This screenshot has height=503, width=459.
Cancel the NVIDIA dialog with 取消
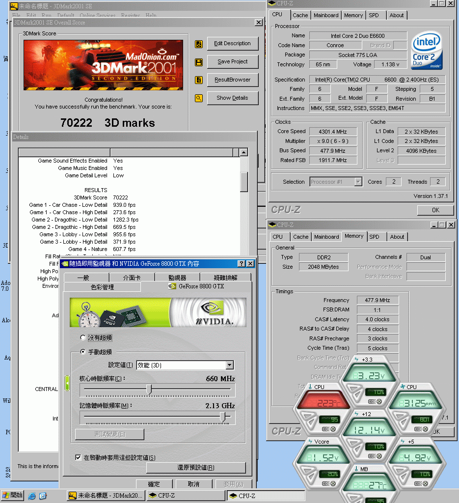click(x=193, y=484)
